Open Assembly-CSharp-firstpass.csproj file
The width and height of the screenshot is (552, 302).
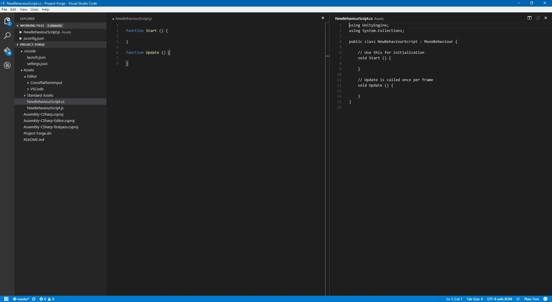pyautogui.click(x=60, y=127)
